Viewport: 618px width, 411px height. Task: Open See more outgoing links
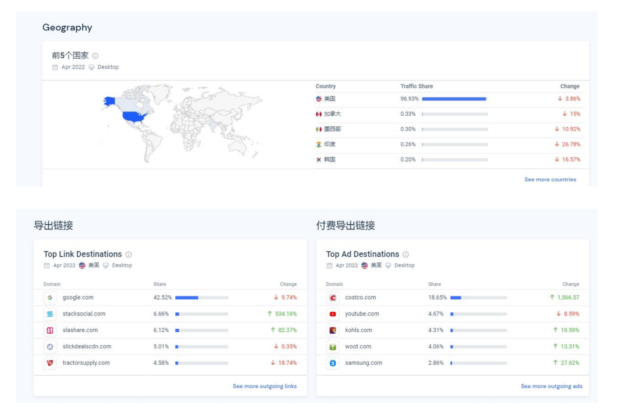pyautogui.click(x=264, y=386)
